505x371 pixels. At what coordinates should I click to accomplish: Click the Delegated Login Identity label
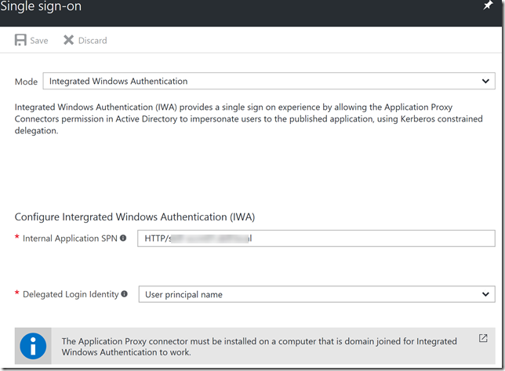[x=71, y=294]
